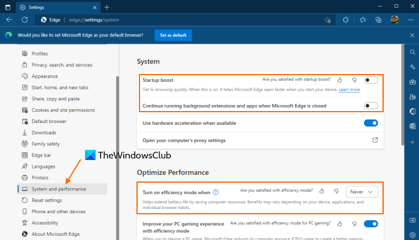Open sidebar Discover sparkle icon

412,67
